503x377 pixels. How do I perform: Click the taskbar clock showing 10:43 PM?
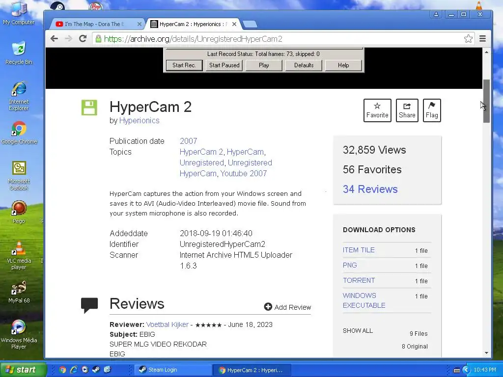click(x=485, y=370)
